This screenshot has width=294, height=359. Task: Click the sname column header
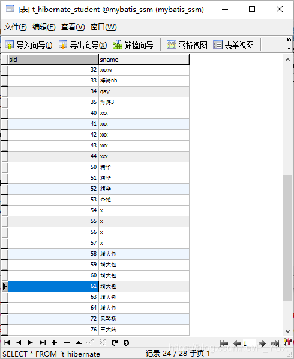coord(144,60)
